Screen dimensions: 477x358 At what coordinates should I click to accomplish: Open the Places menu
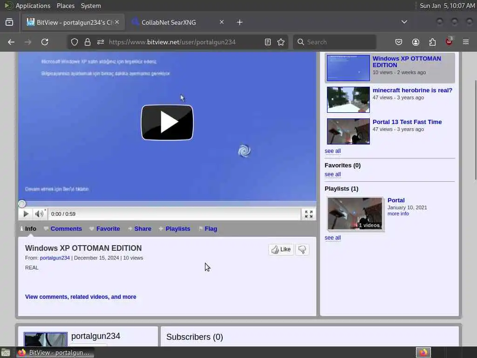[x=65, y=6]
